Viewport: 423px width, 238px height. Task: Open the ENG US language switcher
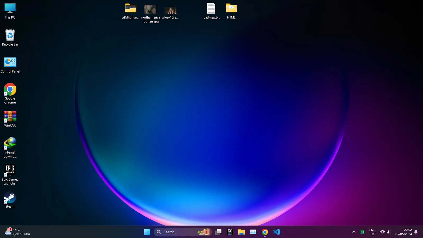372,232
